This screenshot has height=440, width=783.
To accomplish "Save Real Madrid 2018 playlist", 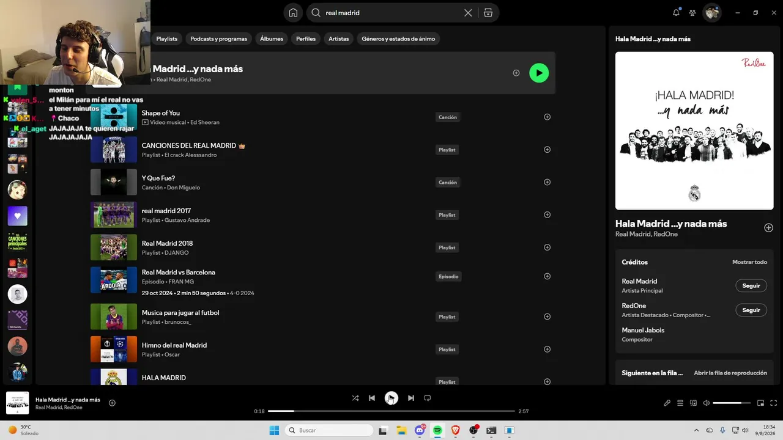I will pyautogui.click(x=547, y=248).
